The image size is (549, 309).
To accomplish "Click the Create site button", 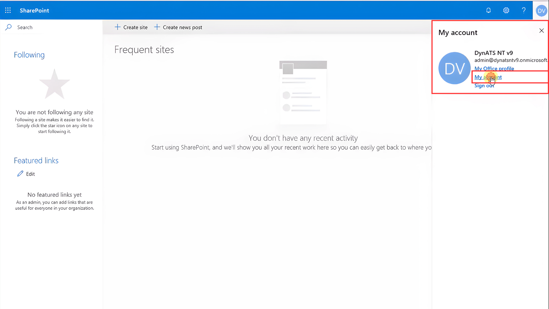I will pos(131,27).
